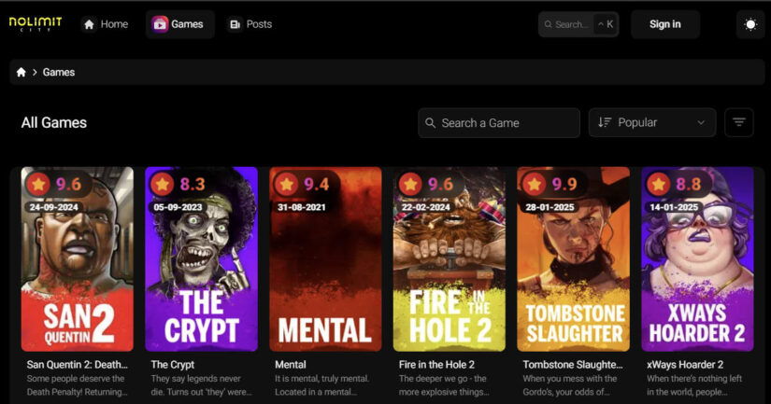The width and height of the screenshot is (771, 404).
Task: Click the star icon on xWays Hoarder 2
Action: [659, 184]
